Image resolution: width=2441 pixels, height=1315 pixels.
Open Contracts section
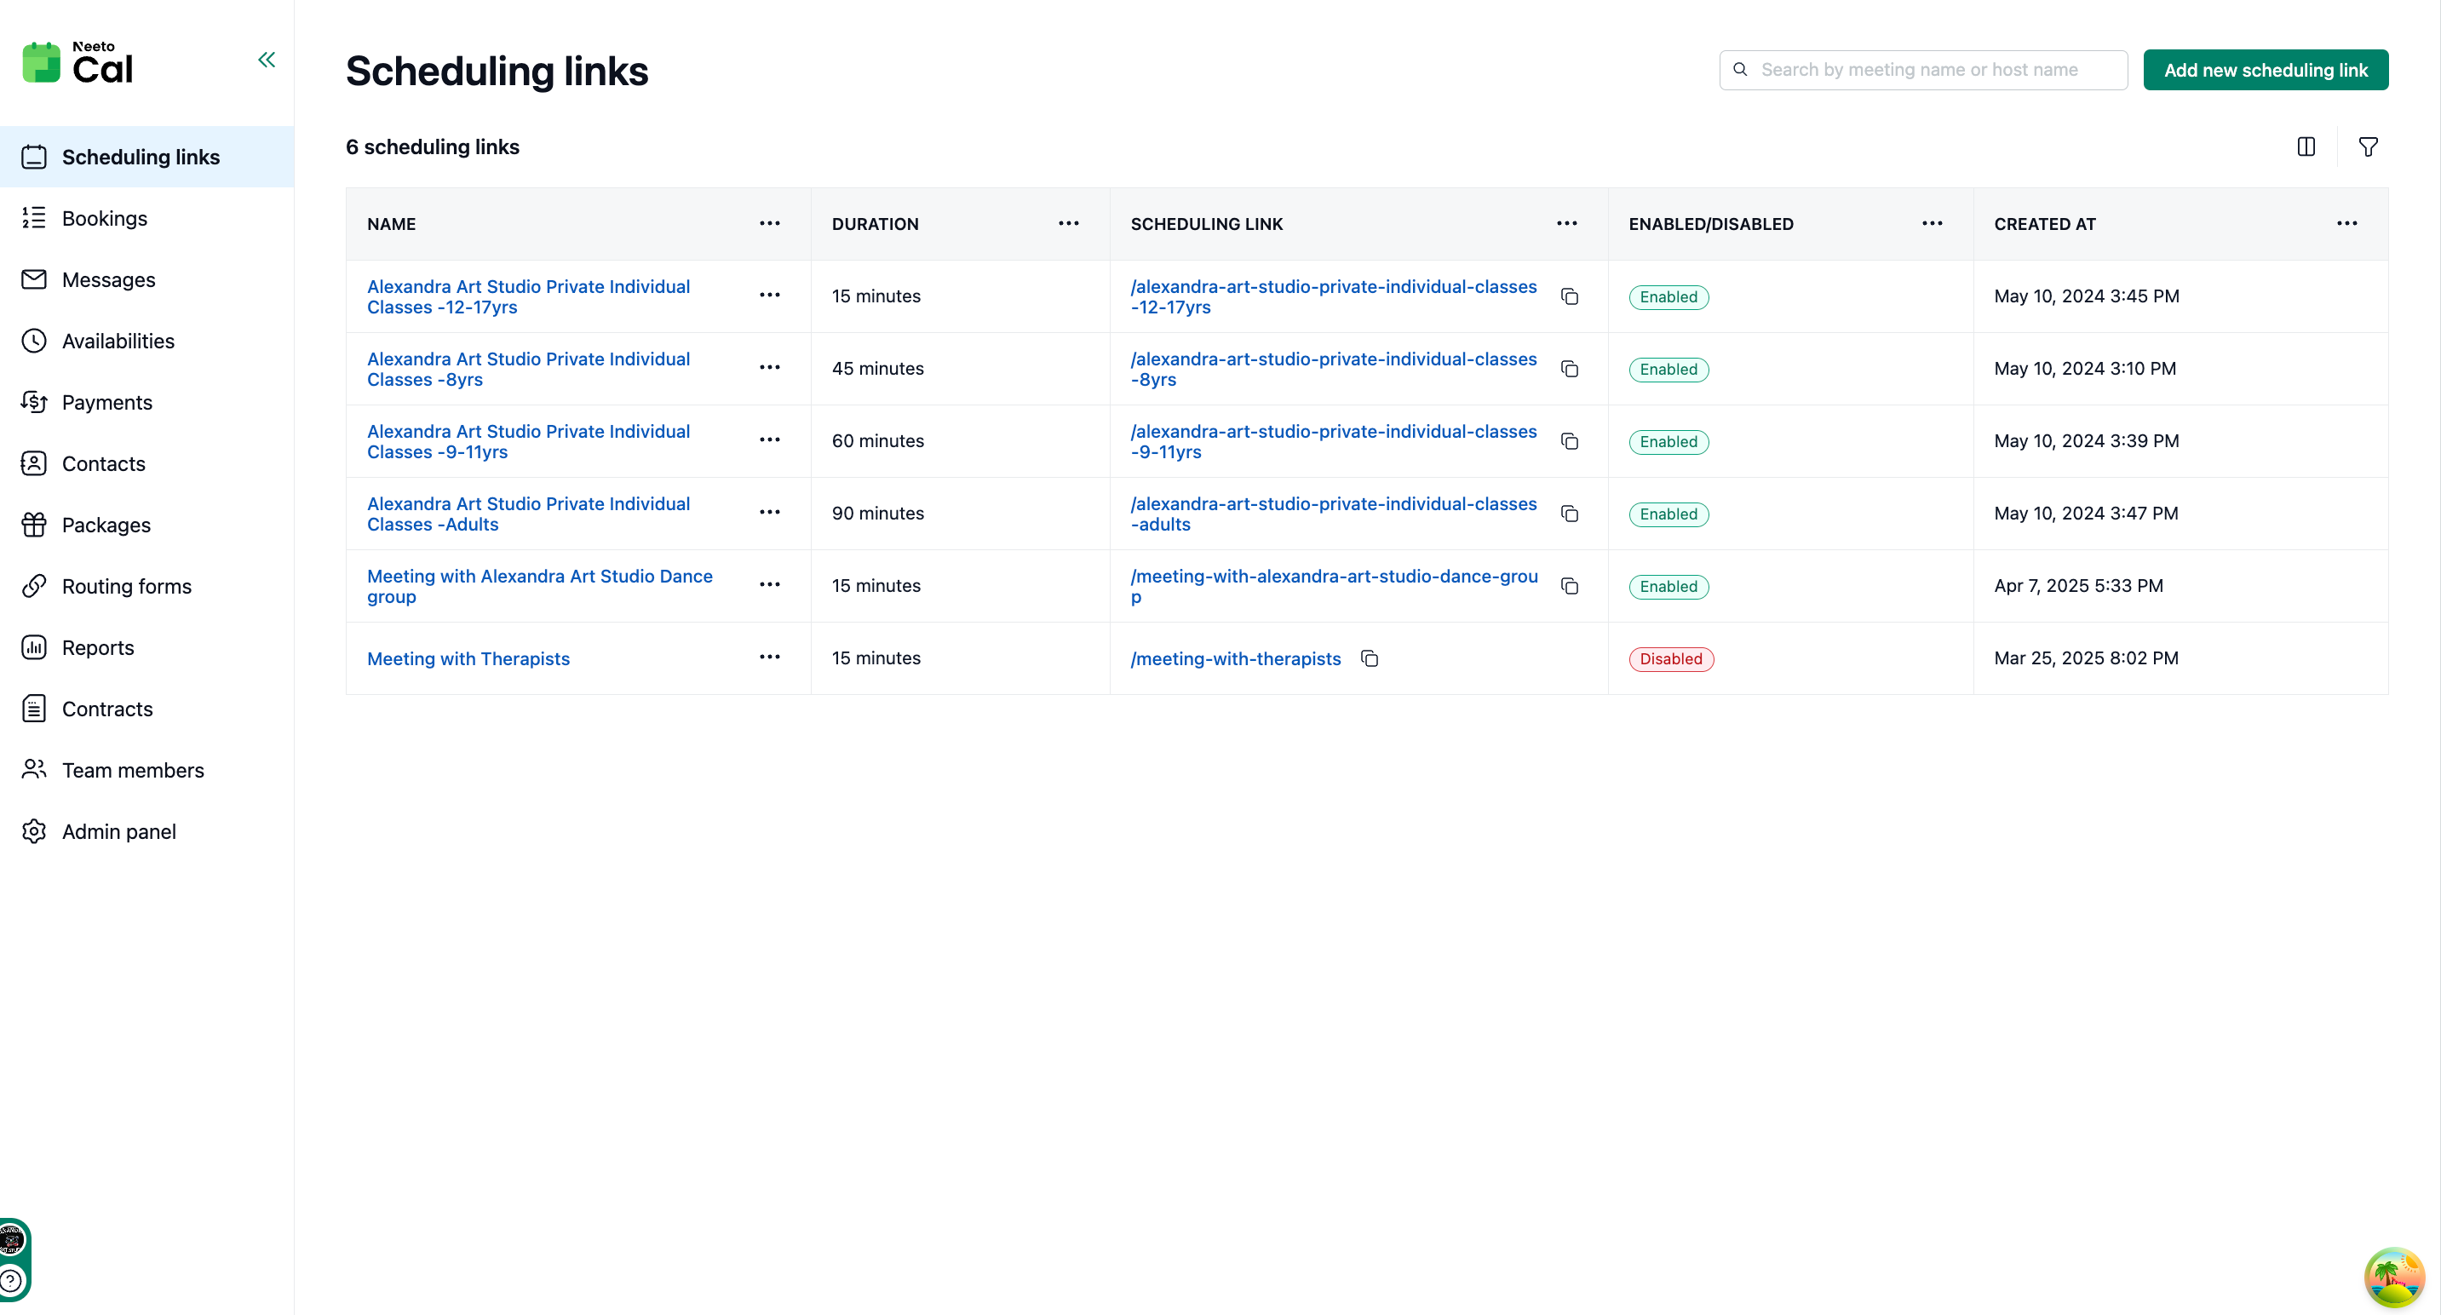pyautogui.click(x=146, y=709)
